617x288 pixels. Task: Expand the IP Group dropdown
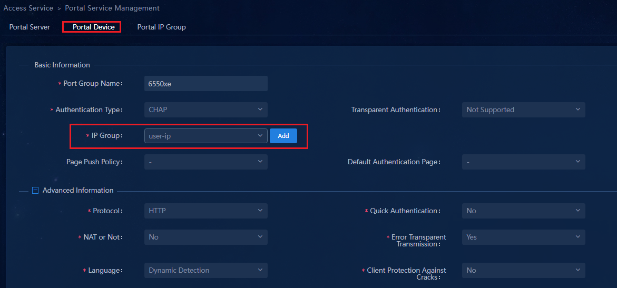pyautogui.click(x=206, y=136)
